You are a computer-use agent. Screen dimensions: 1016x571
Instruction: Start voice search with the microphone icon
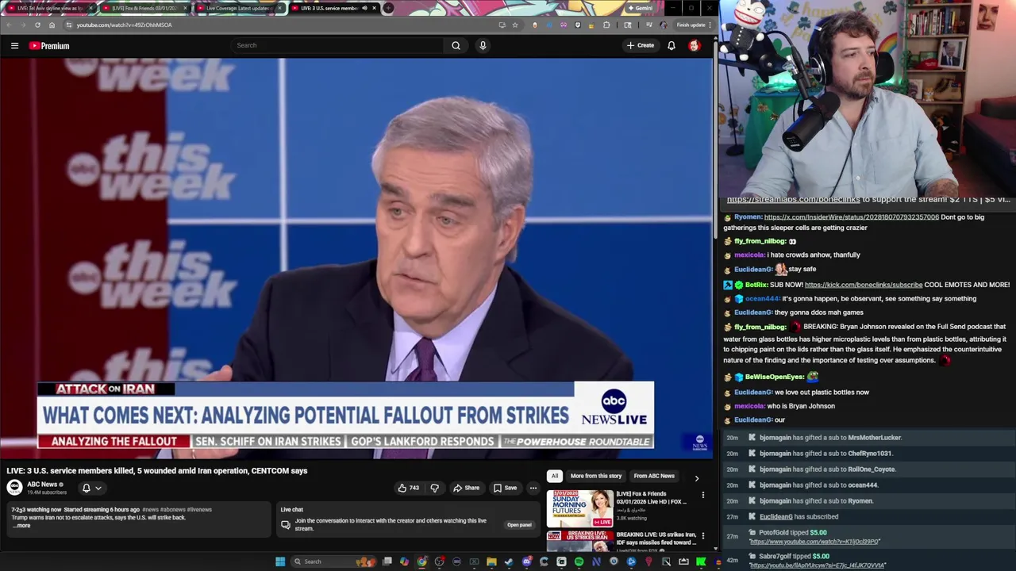pos(483,45)
